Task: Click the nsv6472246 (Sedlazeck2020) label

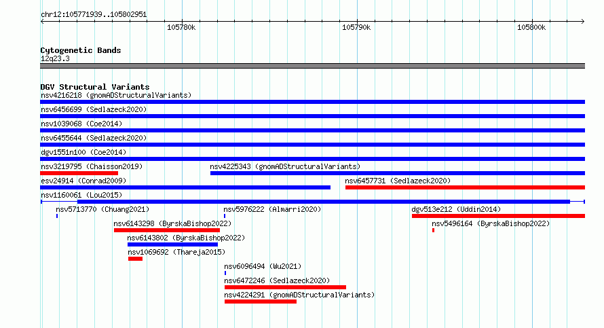Action: pyautogui.click(x=277, y=280)
